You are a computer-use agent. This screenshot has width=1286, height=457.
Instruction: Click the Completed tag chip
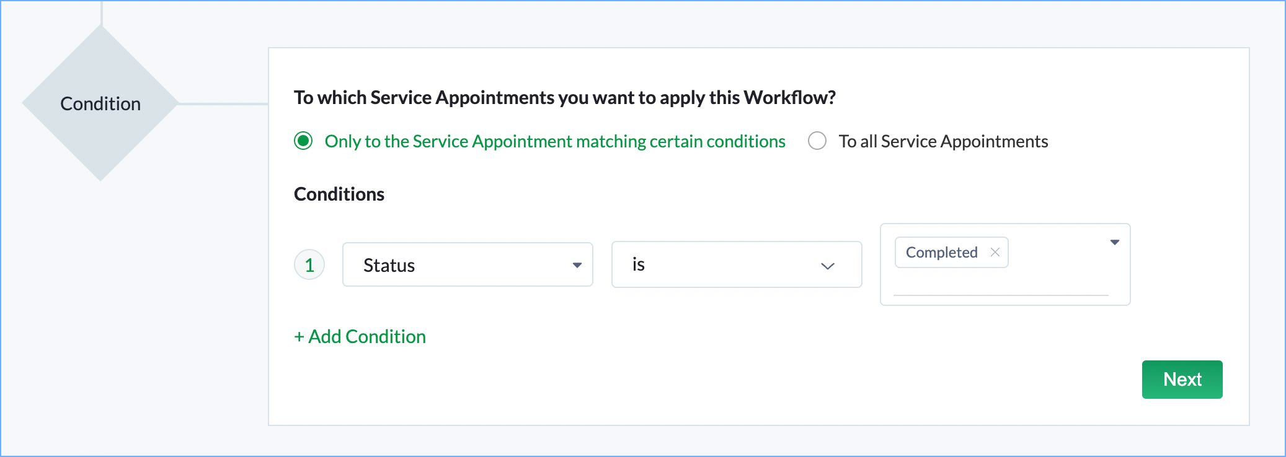click(941, 253)
